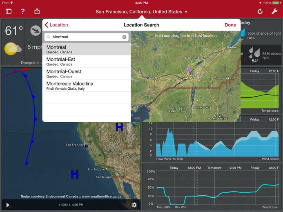Tap the search magnifier icon
This screenshot has height=212, width=283.
pyautogui.click(x=48, y=37)
